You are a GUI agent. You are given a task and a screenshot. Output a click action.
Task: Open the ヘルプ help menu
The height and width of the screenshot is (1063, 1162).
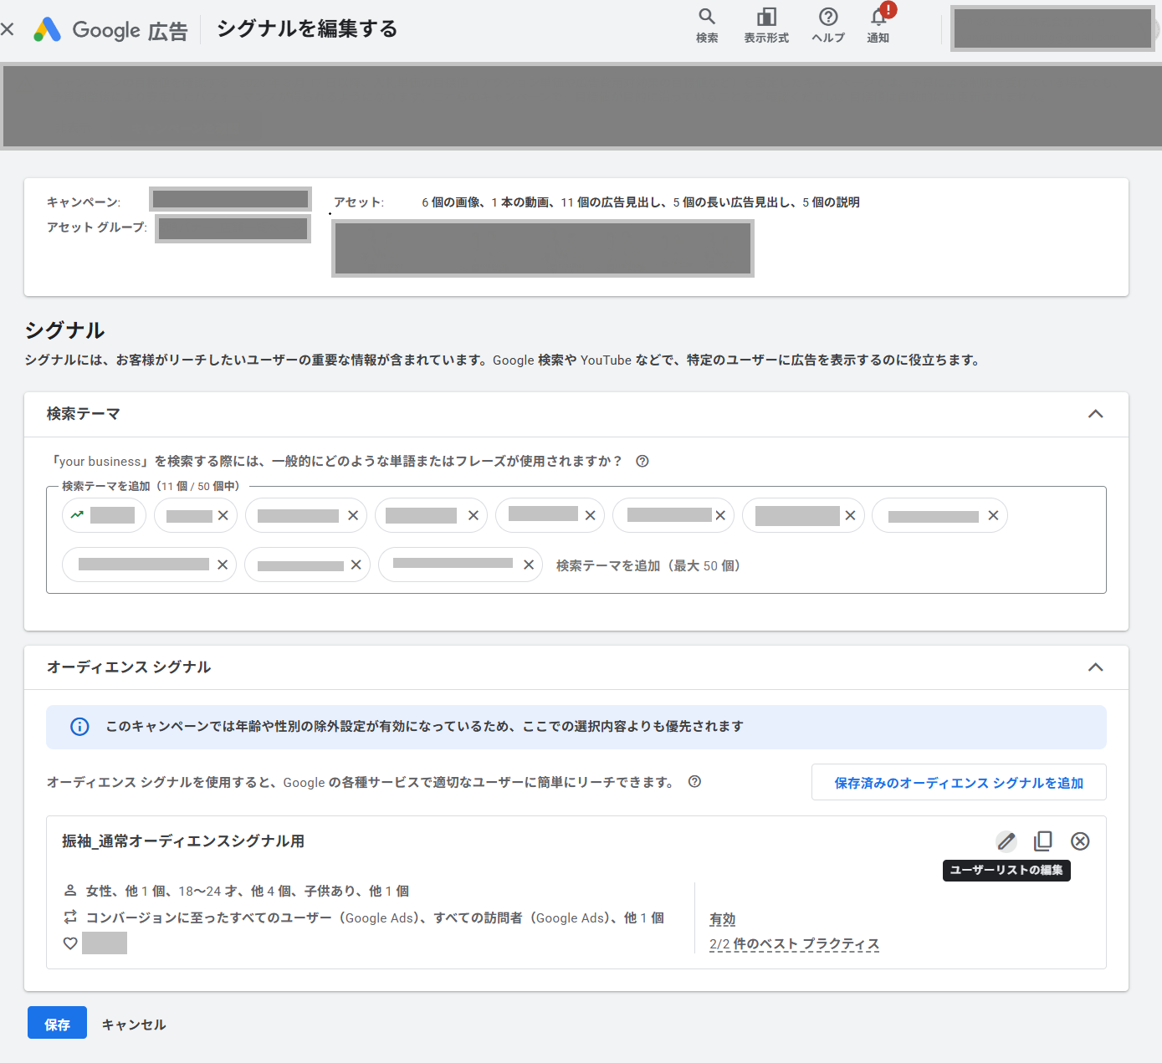(828, 25)
